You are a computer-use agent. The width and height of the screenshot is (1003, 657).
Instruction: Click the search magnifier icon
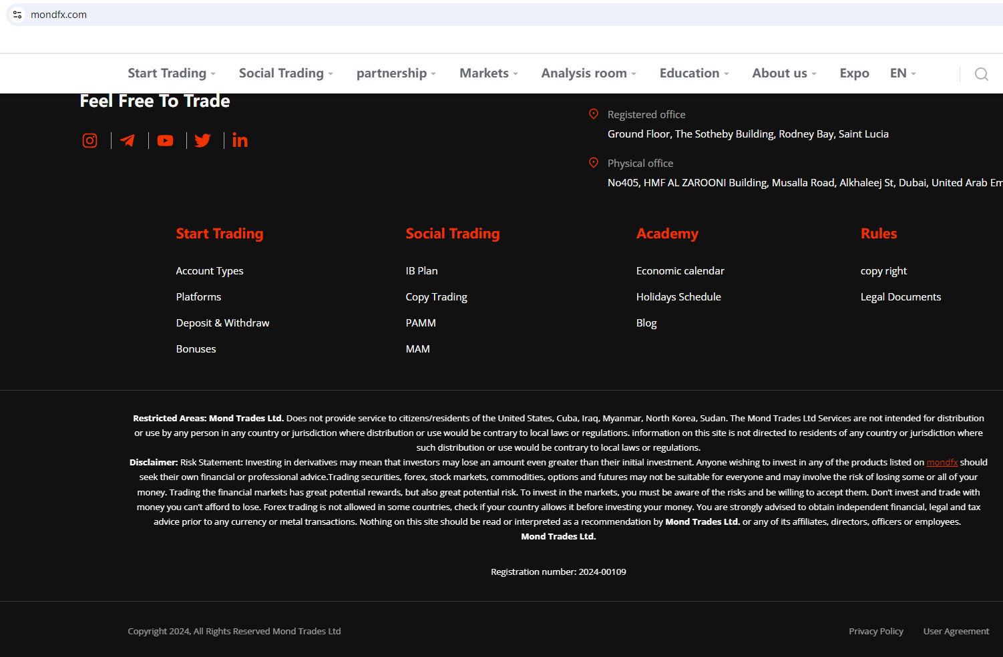(981, 74)
